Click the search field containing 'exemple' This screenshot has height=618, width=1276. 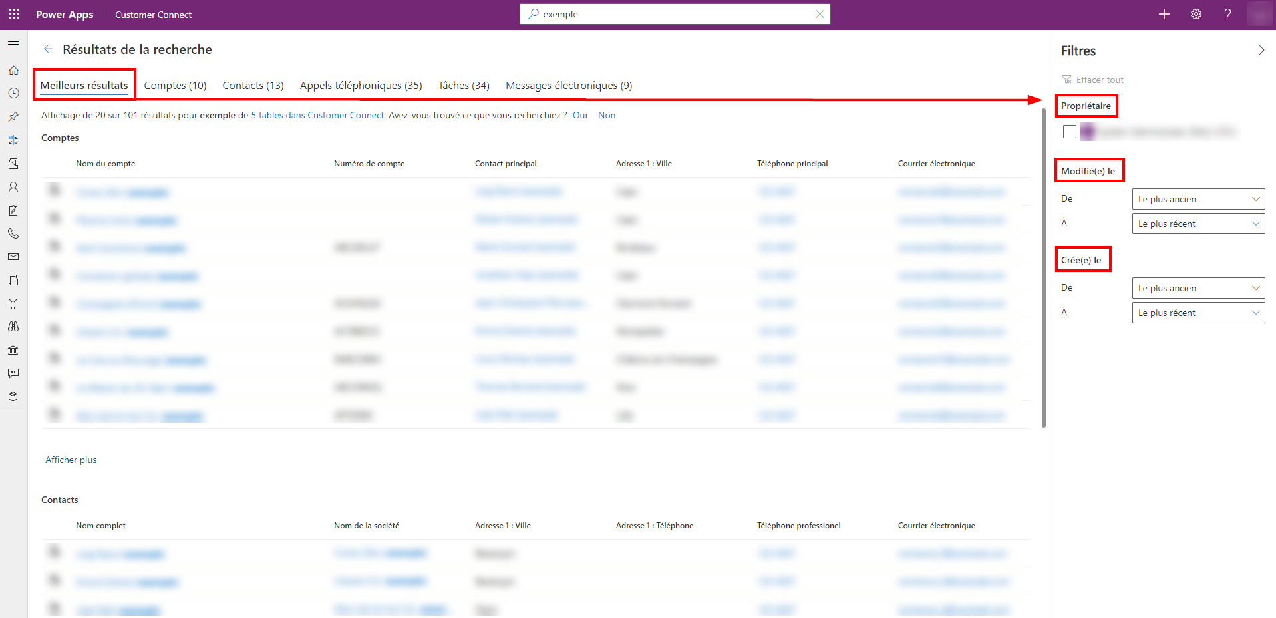[675, 14]
